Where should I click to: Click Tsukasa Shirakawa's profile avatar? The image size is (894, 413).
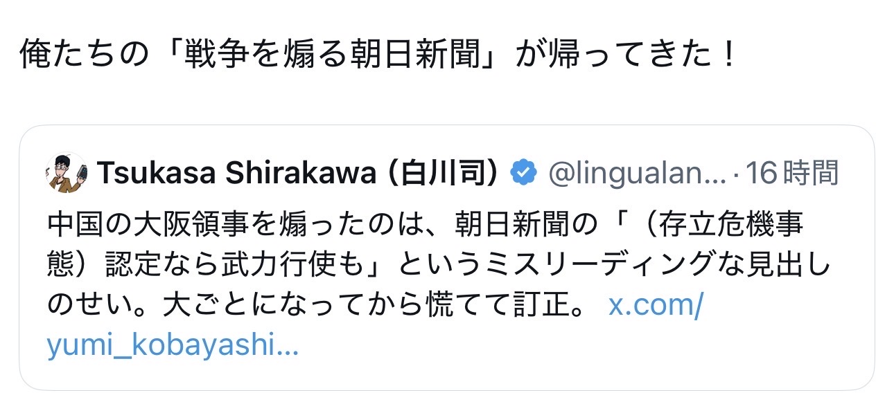coord(66,173)
